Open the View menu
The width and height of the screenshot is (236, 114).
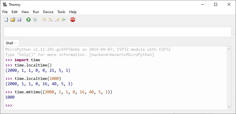25,12
